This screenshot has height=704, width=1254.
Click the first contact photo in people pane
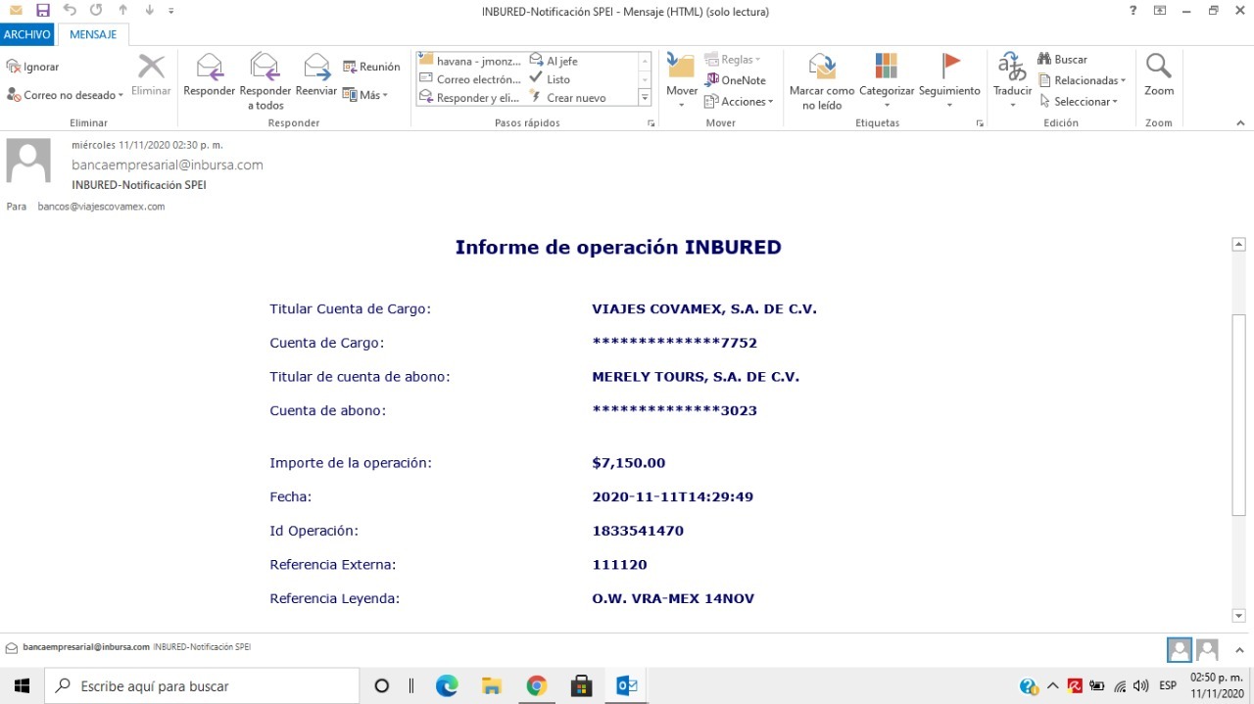tap(1180, 649)
